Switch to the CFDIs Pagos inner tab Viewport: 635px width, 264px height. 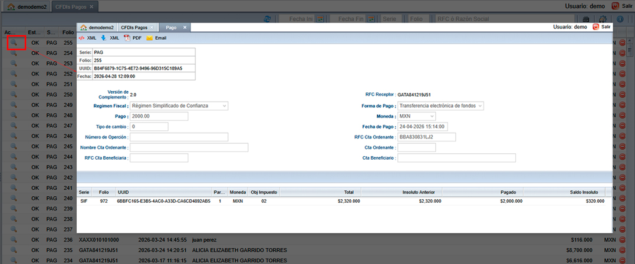coord(134,27)
